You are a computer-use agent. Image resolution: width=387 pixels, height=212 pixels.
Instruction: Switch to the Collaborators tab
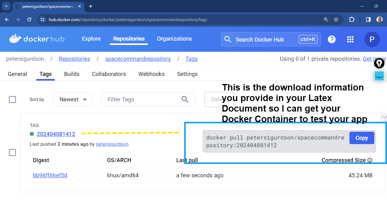(109, 74)
